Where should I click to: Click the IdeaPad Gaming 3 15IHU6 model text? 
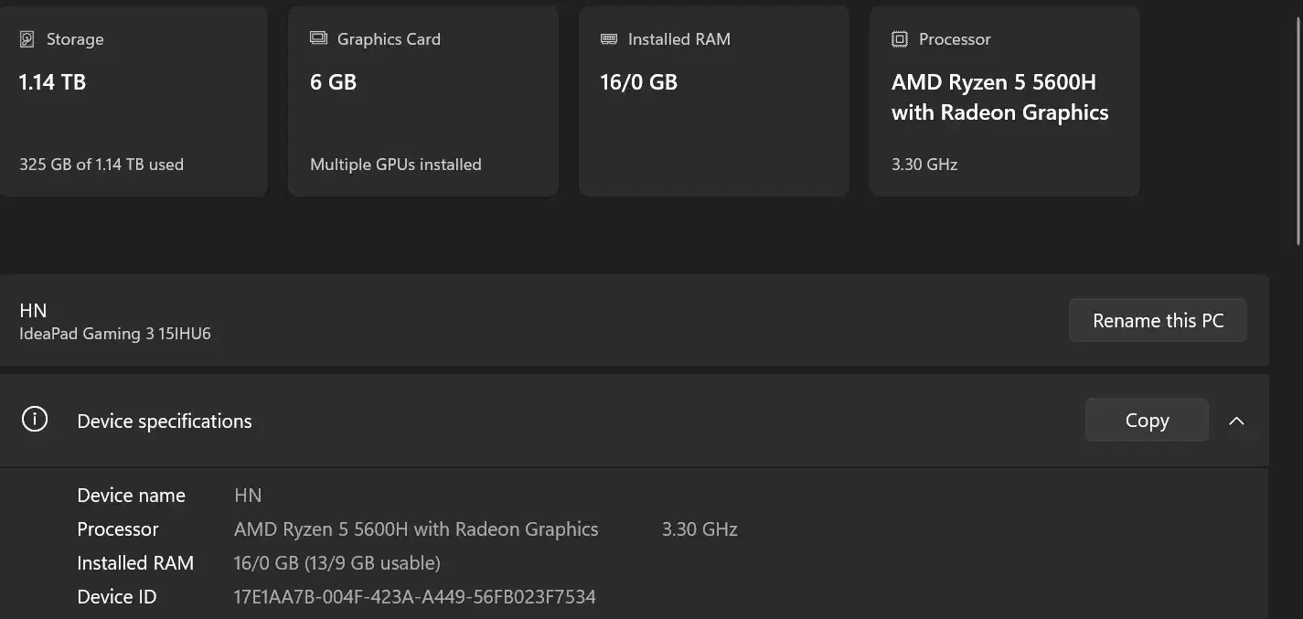pos(115,334)
